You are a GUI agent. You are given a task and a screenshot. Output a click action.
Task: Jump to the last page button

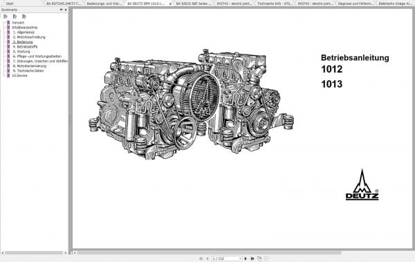point(252,259)
